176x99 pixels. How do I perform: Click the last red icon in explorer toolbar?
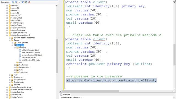click(29, 2)
